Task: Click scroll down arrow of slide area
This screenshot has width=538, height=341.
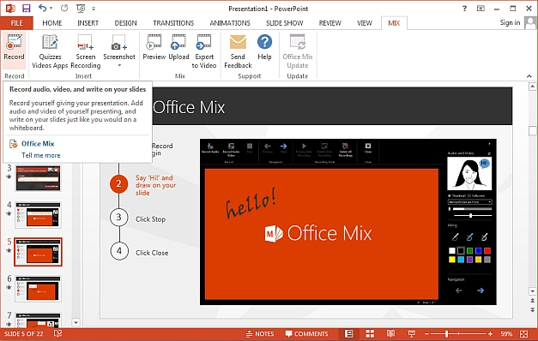Action: 532,291
